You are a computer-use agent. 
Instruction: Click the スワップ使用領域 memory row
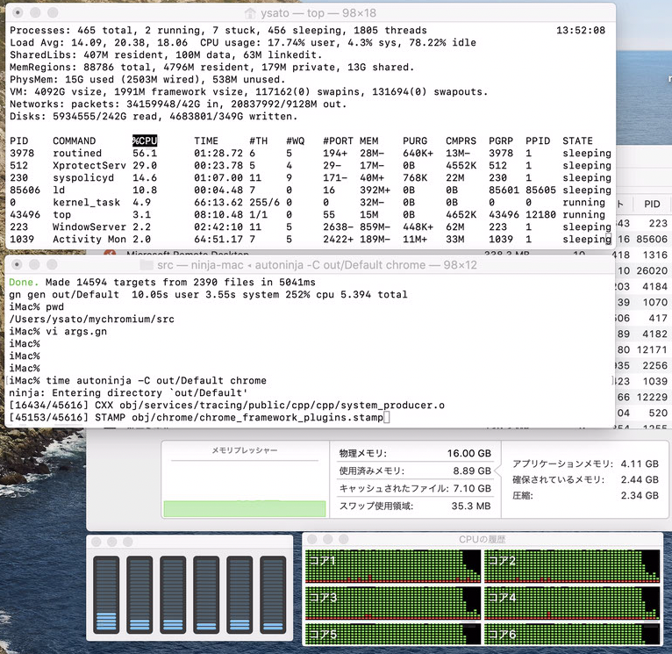click(x=415, y=507)
